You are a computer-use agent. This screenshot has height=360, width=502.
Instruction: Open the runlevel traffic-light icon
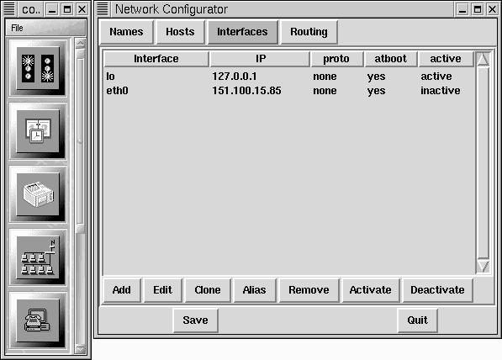click(x=38, y=68)
